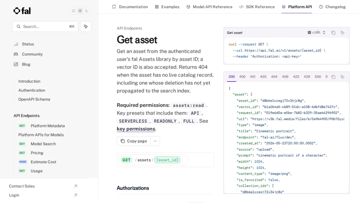Select the Platform API tab
Image resolution: width=361 pixels, height=203 pixels.
tap(297, 7)
